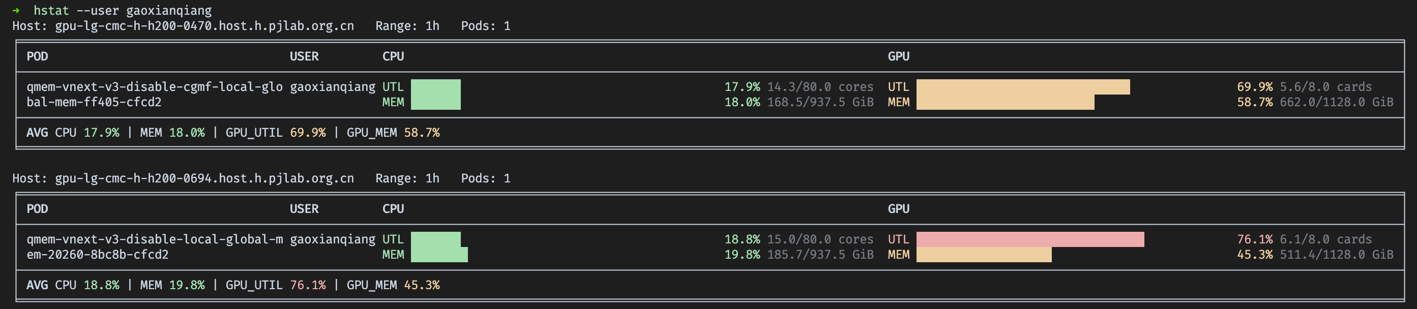Viewport: 1417px width, 309px height.
Task: Select pod name qmem-vnext-v3-disable-cgmf-local-glo
Action: point(155,87)
